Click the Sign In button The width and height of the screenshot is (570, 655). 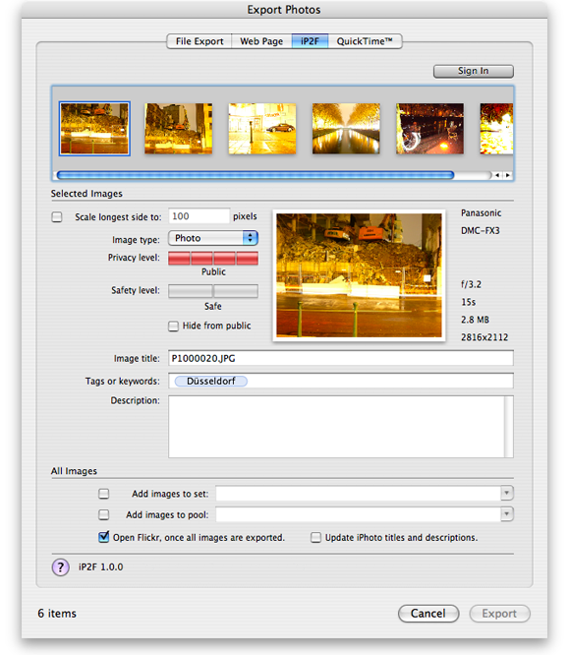tap(473, 71)
